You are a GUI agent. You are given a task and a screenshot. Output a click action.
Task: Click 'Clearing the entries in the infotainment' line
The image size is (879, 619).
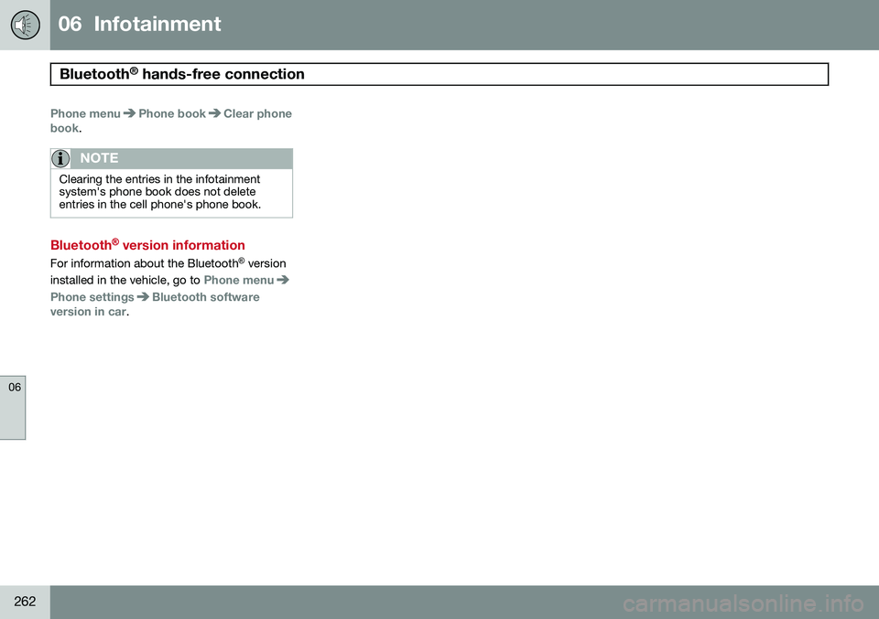pyautogui.click(x=159, y=179)
